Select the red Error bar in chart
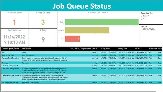 click(x=73, y=39)
